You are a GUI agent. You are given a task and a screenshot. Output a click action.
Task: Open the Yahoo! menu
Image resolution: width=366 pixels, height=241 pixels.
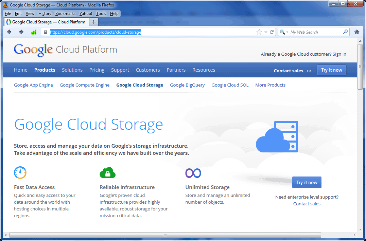(86, 14)
